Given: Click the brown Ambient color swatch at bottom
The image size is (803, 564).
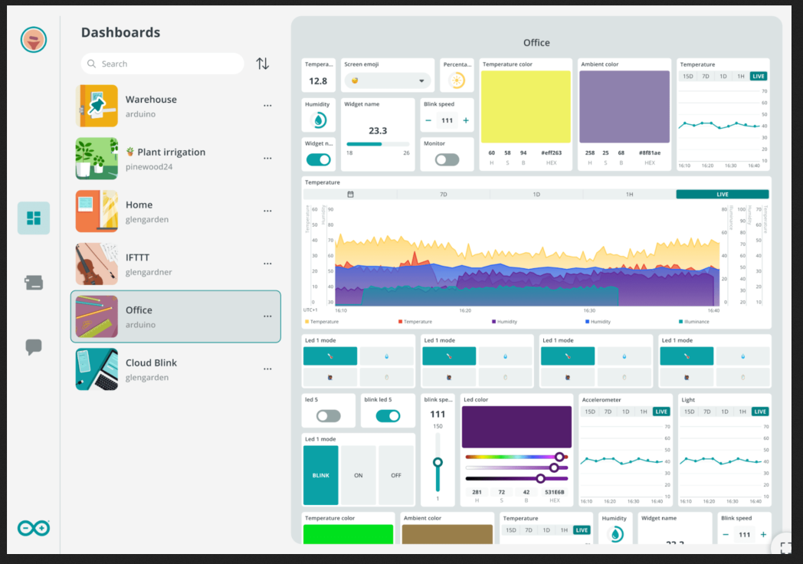Looking at the screenshot, I should pyautogui.click(x=447, y=534).
